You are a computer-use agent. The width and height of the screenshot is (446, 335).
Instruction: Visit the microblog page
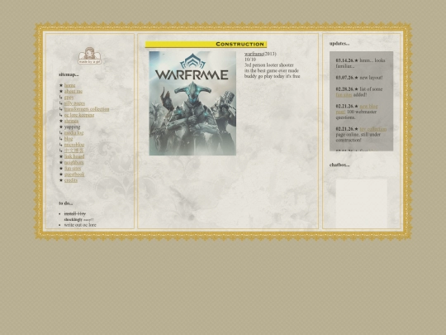[74, 145]
